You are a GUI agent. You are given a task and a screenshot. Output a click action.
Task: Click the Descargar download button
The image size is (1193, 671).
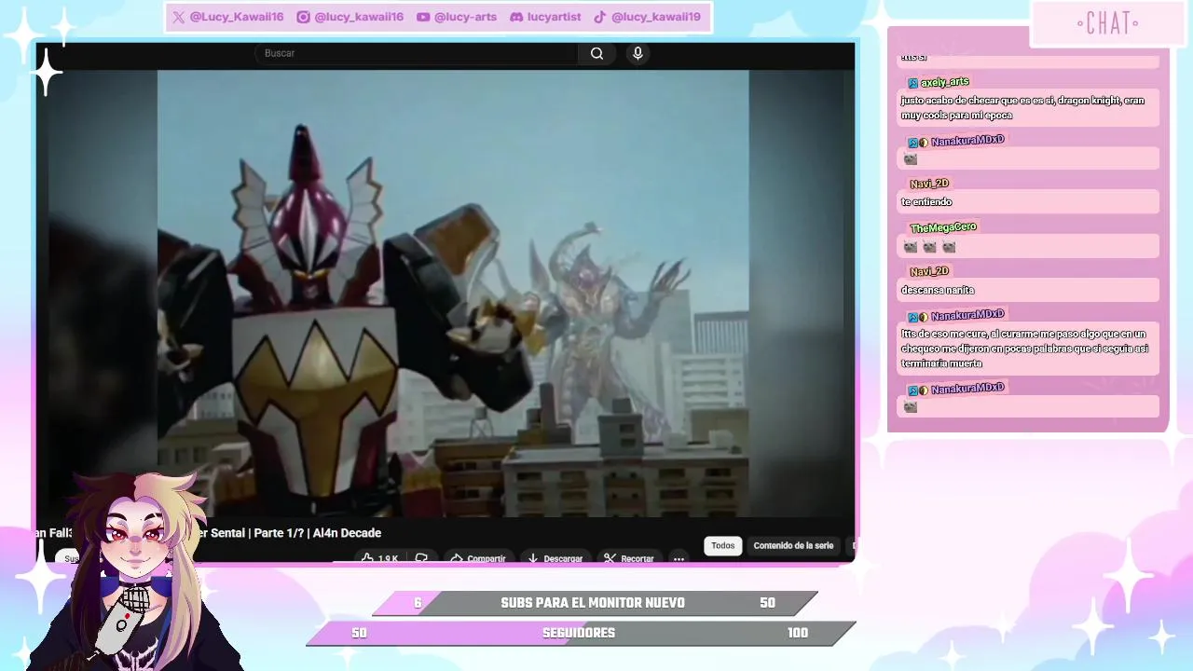pyautogui.click(x=555, y=558)
